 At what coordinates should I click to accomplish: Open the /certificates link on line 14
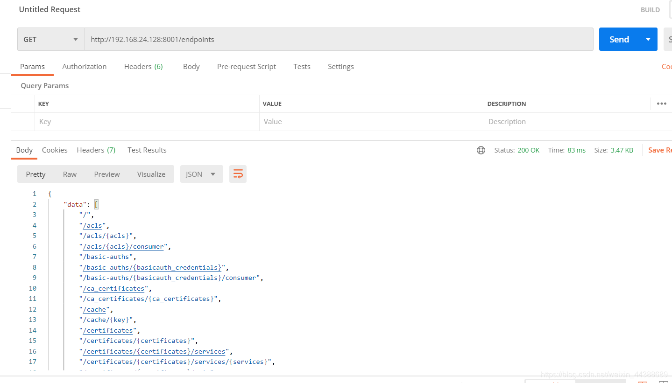(108, 330)
